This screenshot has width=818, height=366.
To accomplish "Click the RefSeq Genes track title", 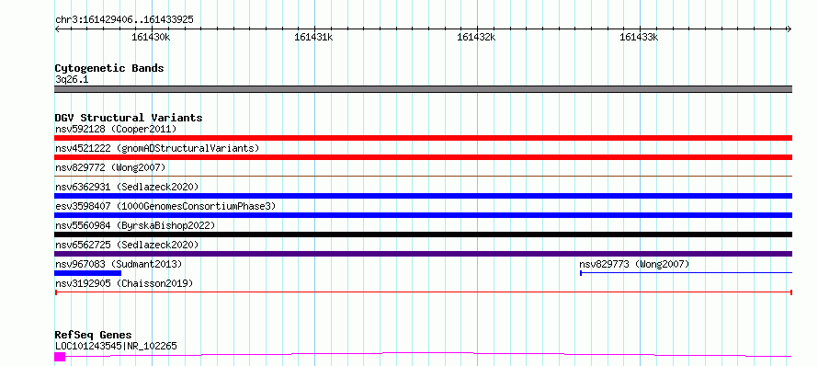I will click(93, 335).
